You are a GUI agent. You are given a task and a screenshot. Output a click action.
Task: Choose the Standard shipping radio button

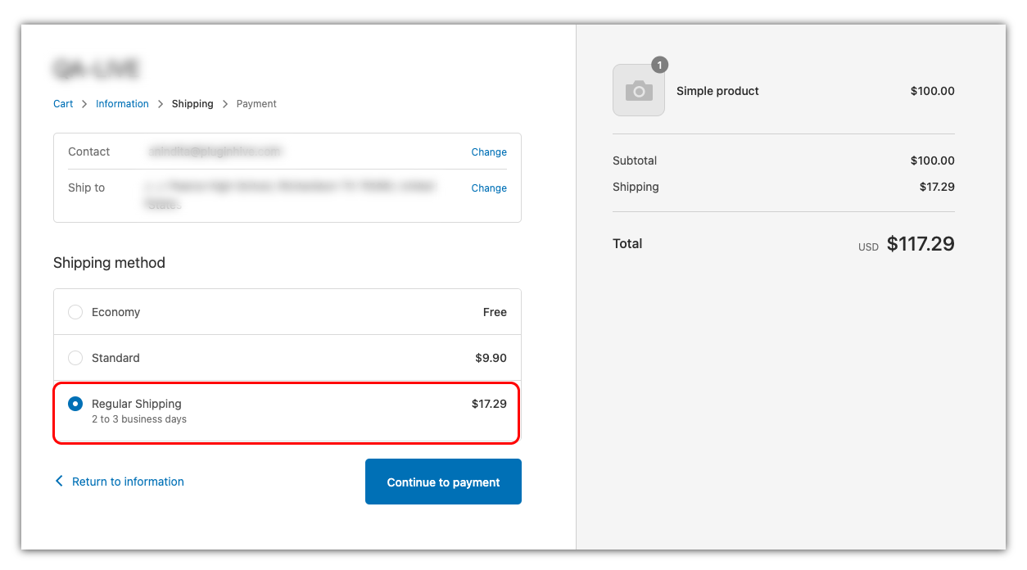(x=75, y=358)
